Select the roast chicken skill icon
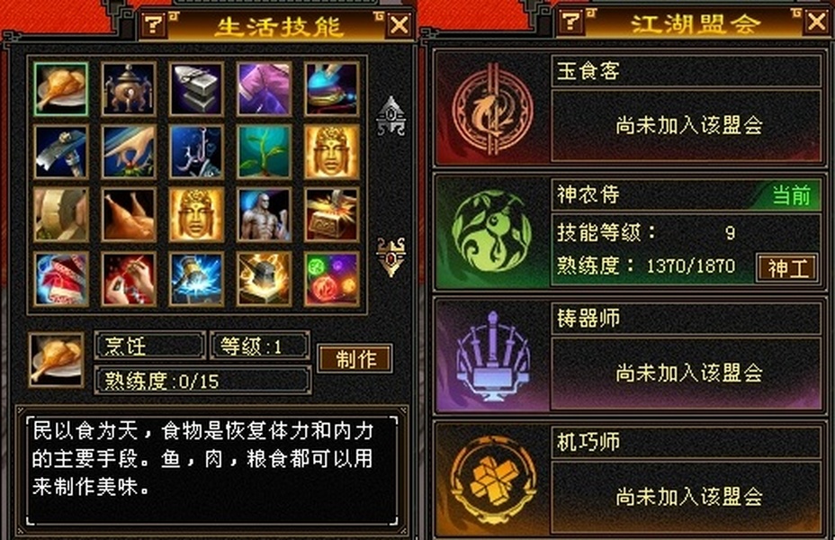This screenshot has height=540, width=835. [129, 215]
